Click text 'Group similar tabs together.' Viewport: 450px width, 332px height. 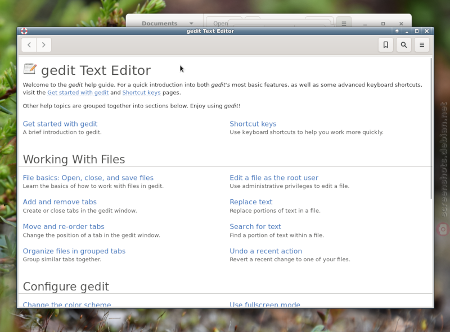pyautogui.click(x=62, y=259)
